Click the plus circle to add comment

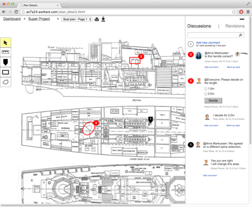[191, 44]
